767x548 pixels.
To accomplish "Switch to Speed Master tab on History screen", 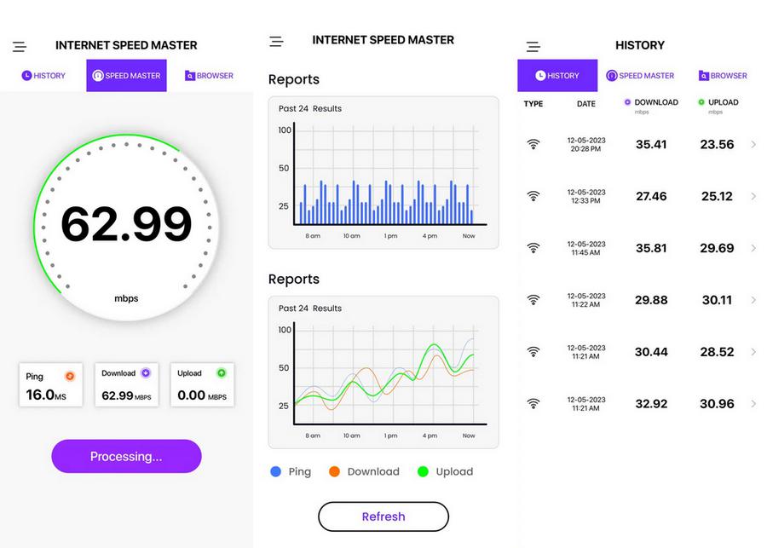I will pyautogui.click(x=640, y=75).
